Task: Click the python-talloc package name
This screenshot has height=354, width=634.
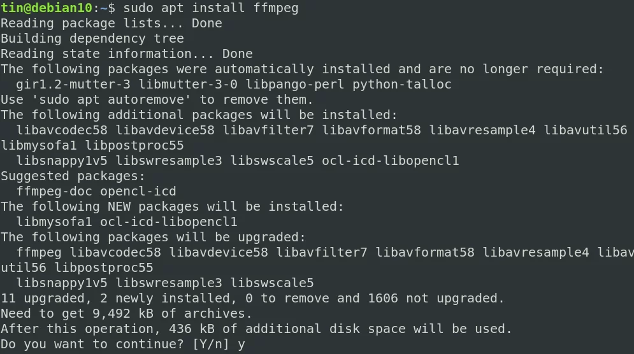Action: (x=402, y=85)
